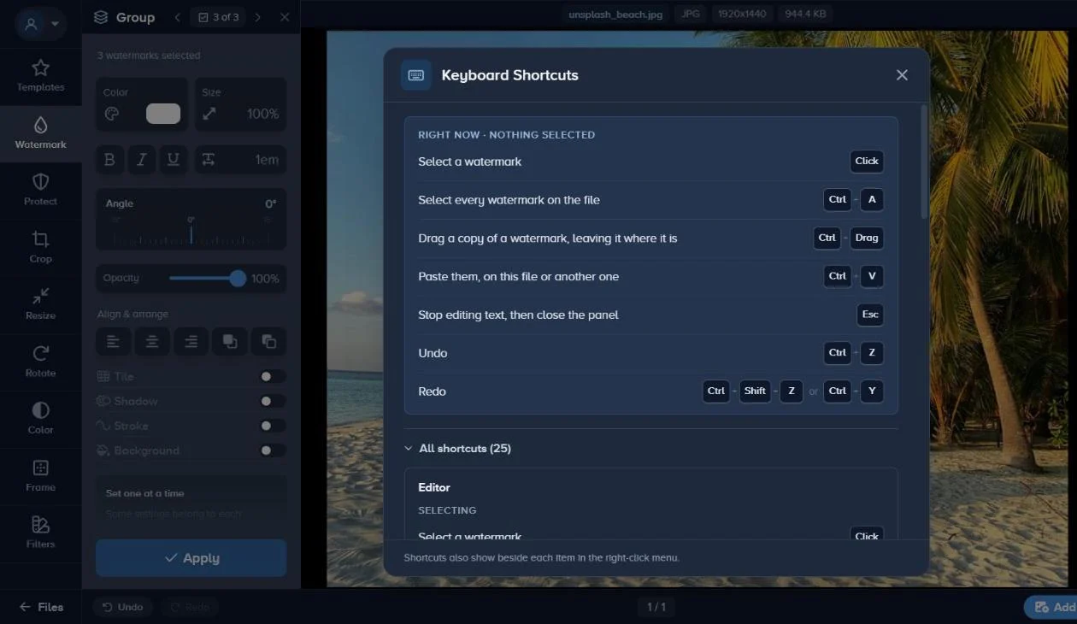
Task: Click the Esc key badge
Action: click(870, 315)
